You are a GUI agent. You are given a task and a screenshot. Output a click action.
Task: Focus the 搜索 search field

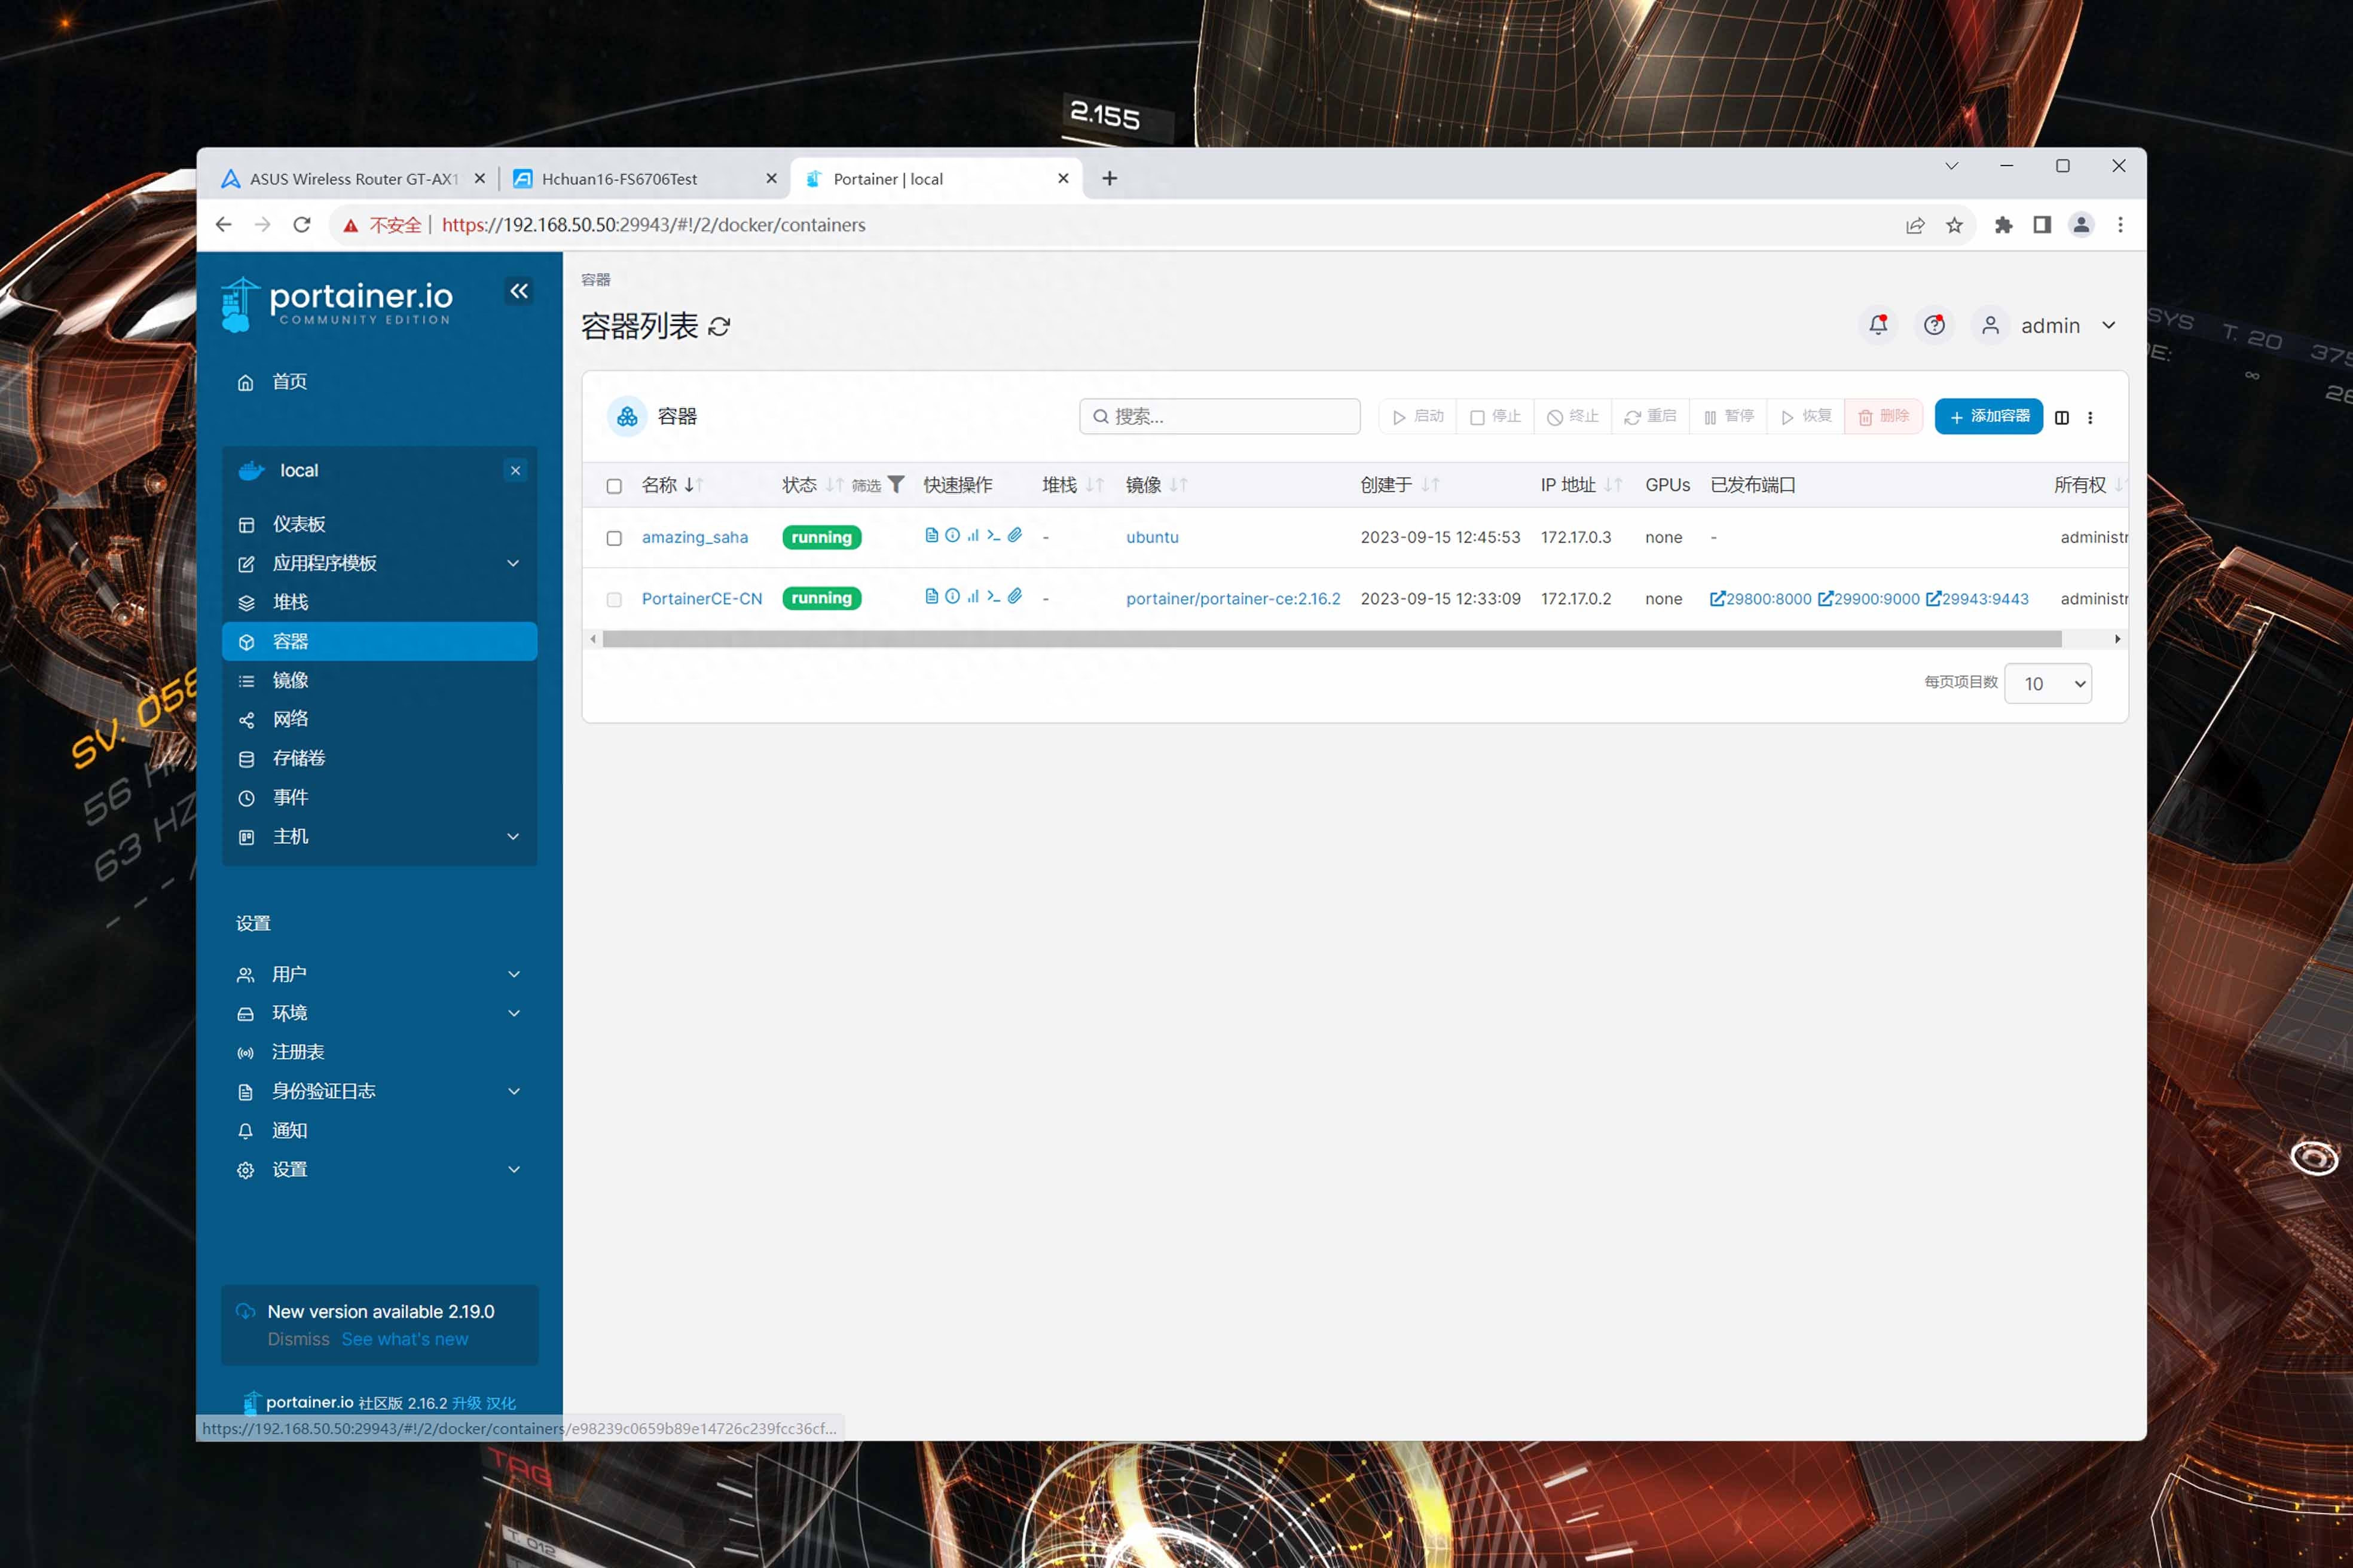tap(1220, 416)
